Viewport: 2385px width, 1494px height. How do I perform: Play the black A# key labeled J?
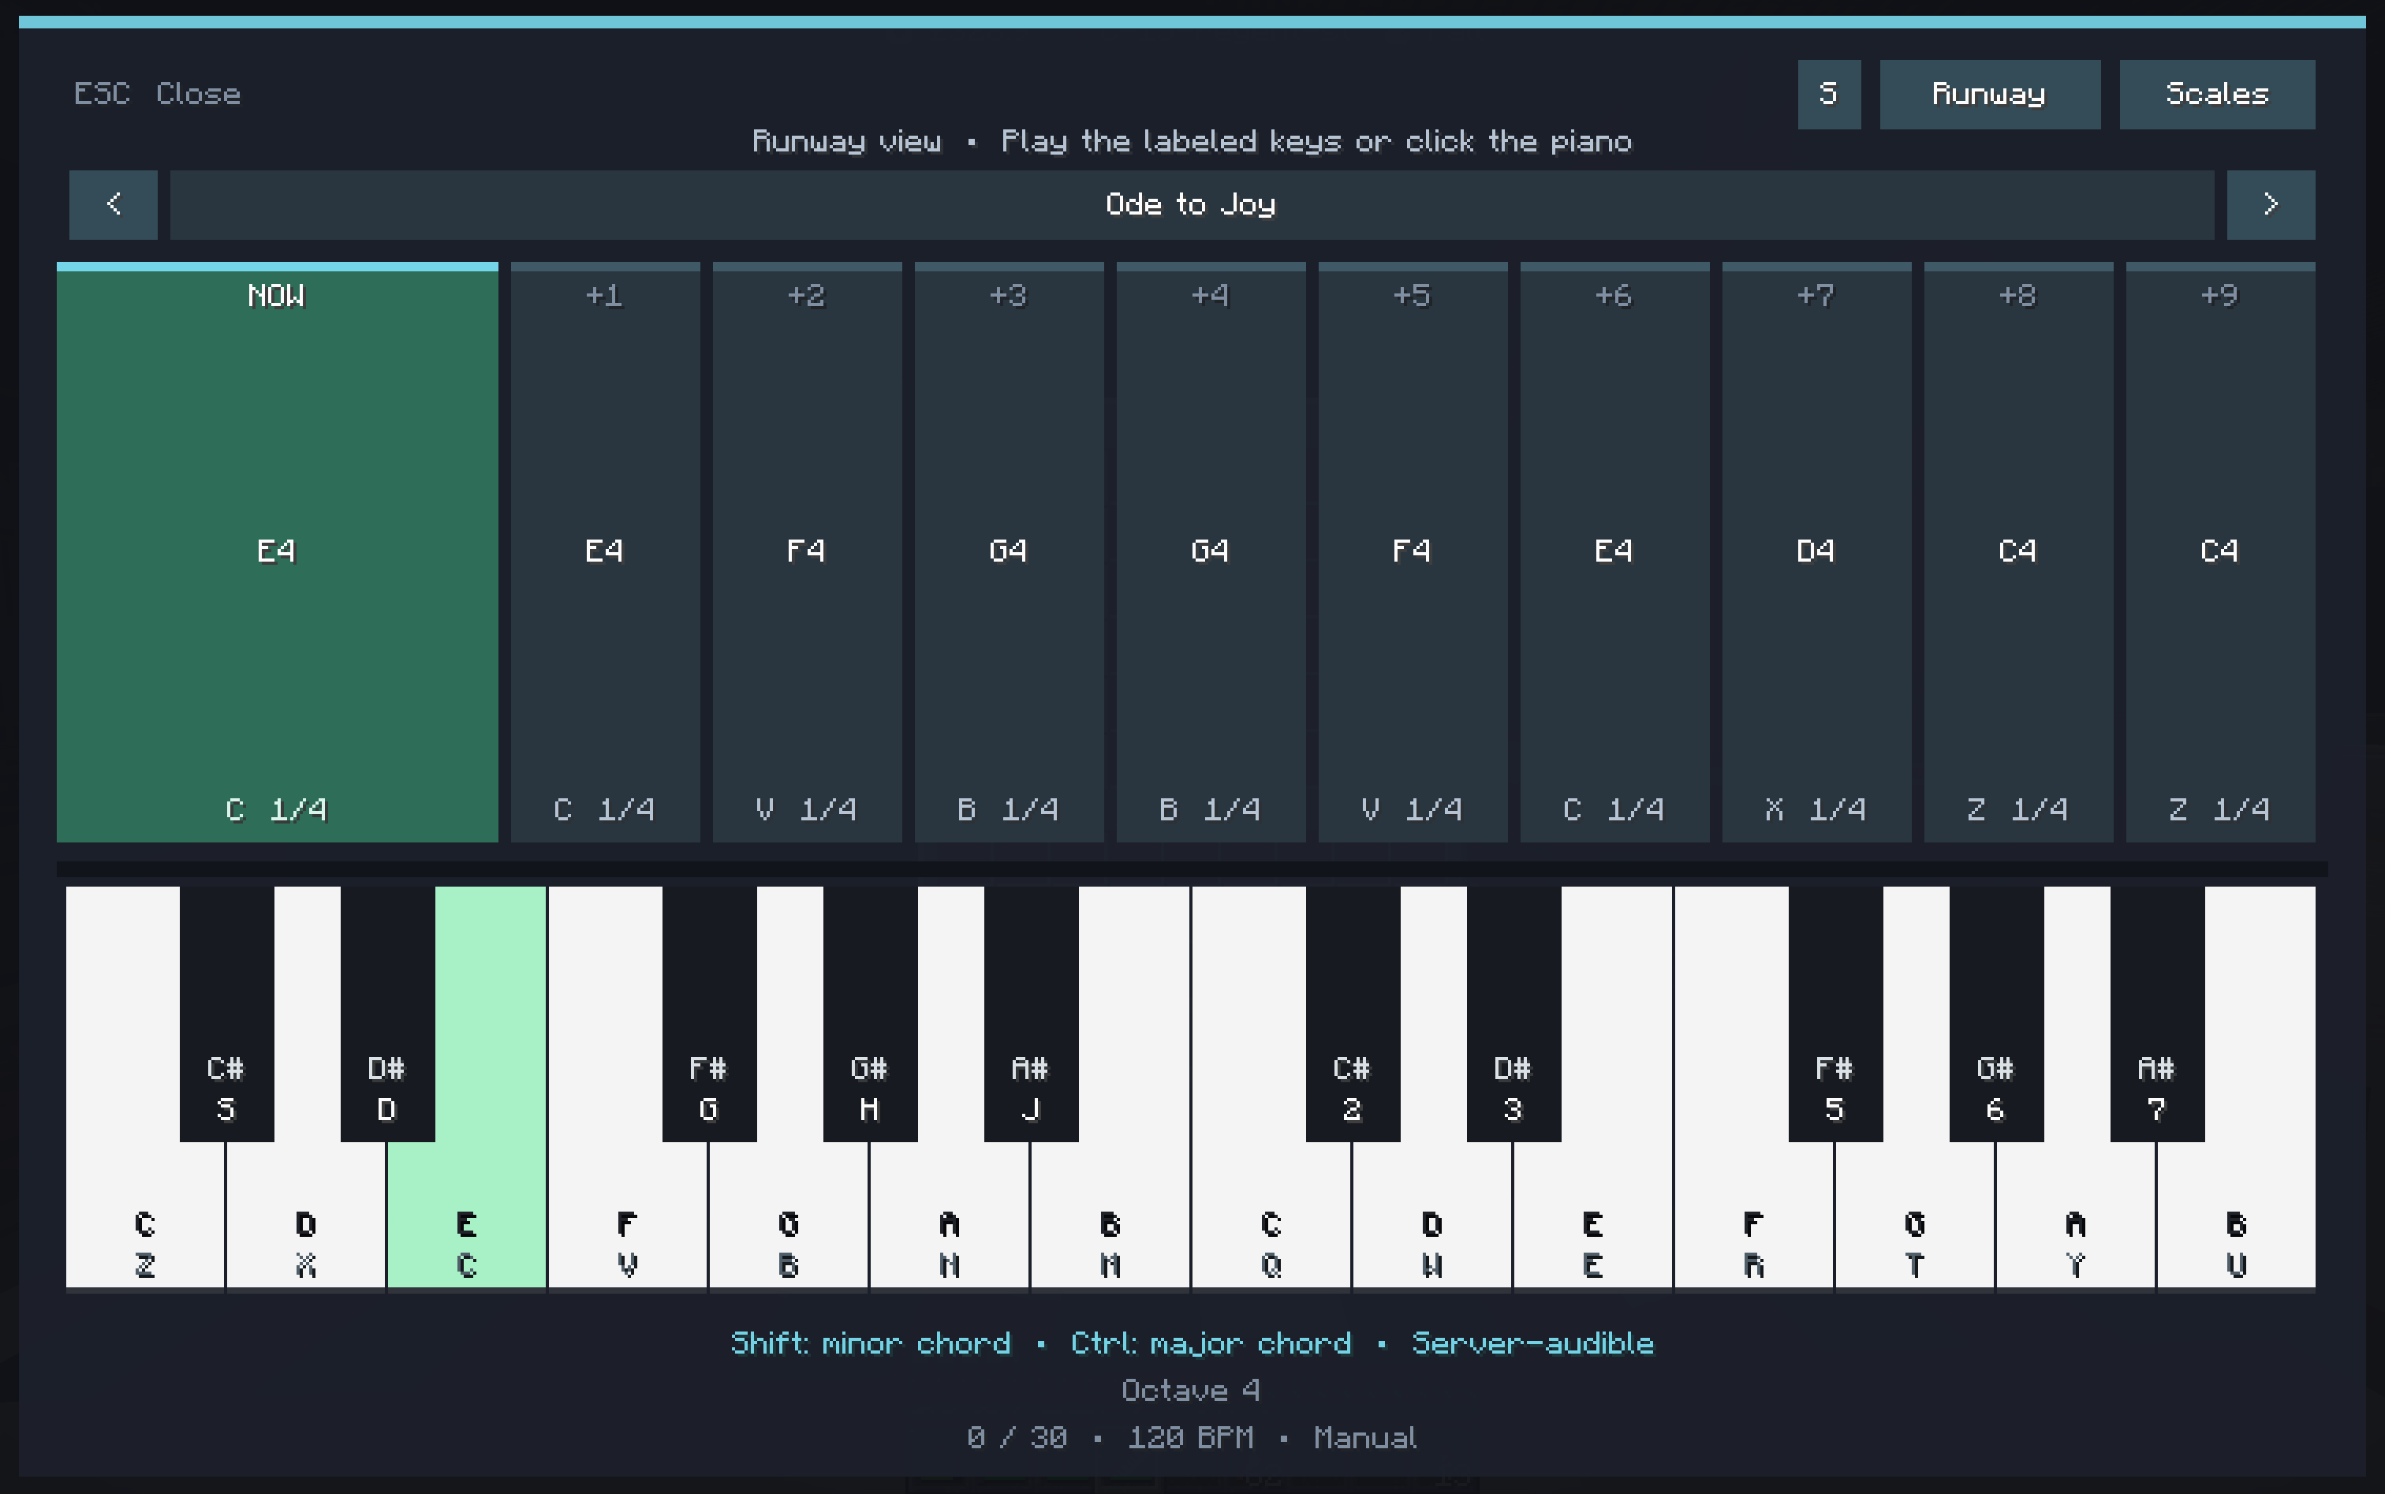[x=1032, y=1014]
